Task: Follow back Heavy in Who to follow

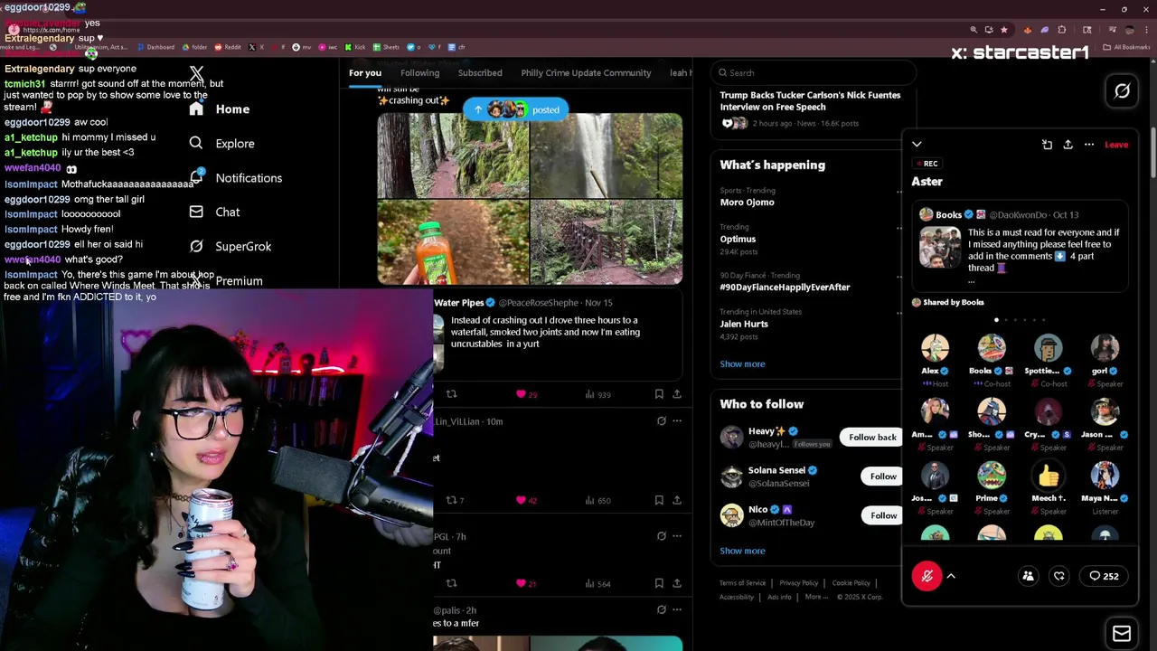Action: click(x=872, y=438)
